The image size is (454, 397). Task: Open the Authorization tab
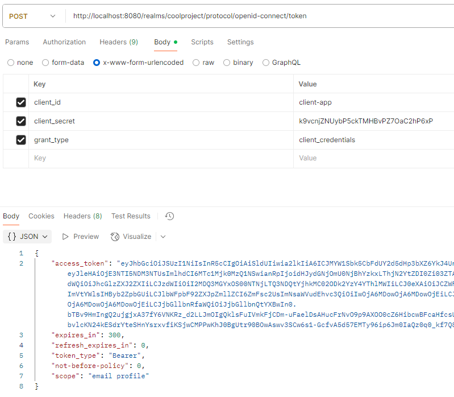(x=64, y=42)
